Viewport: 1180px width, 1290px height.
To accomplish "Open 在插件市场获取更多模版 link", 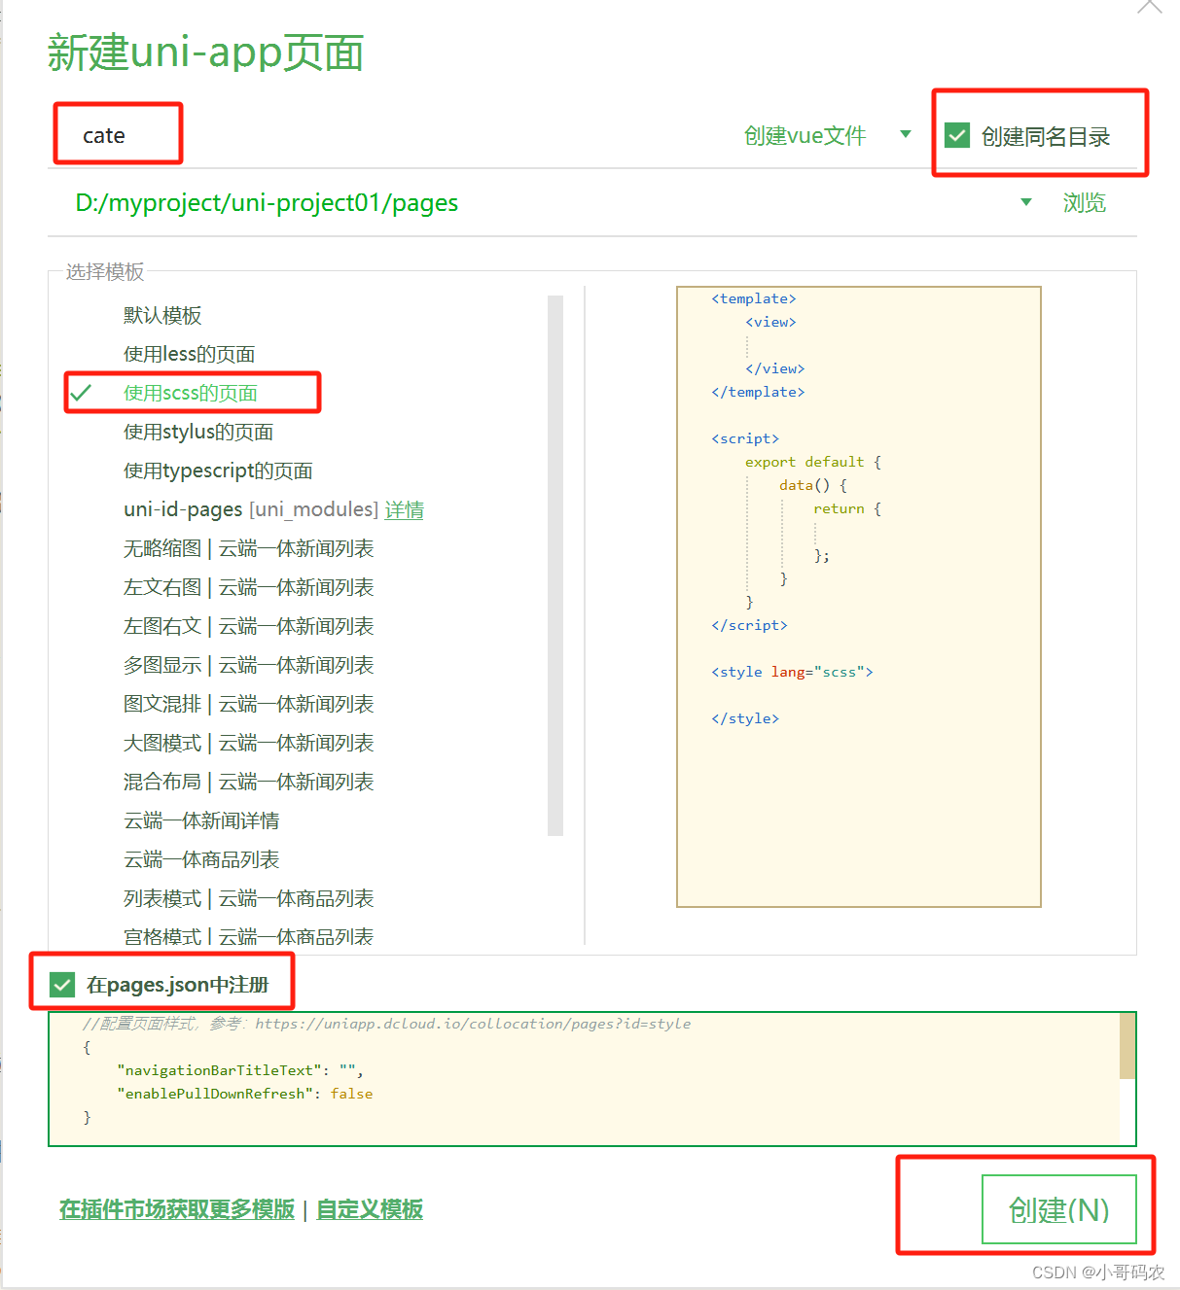I will point(175,1209).
